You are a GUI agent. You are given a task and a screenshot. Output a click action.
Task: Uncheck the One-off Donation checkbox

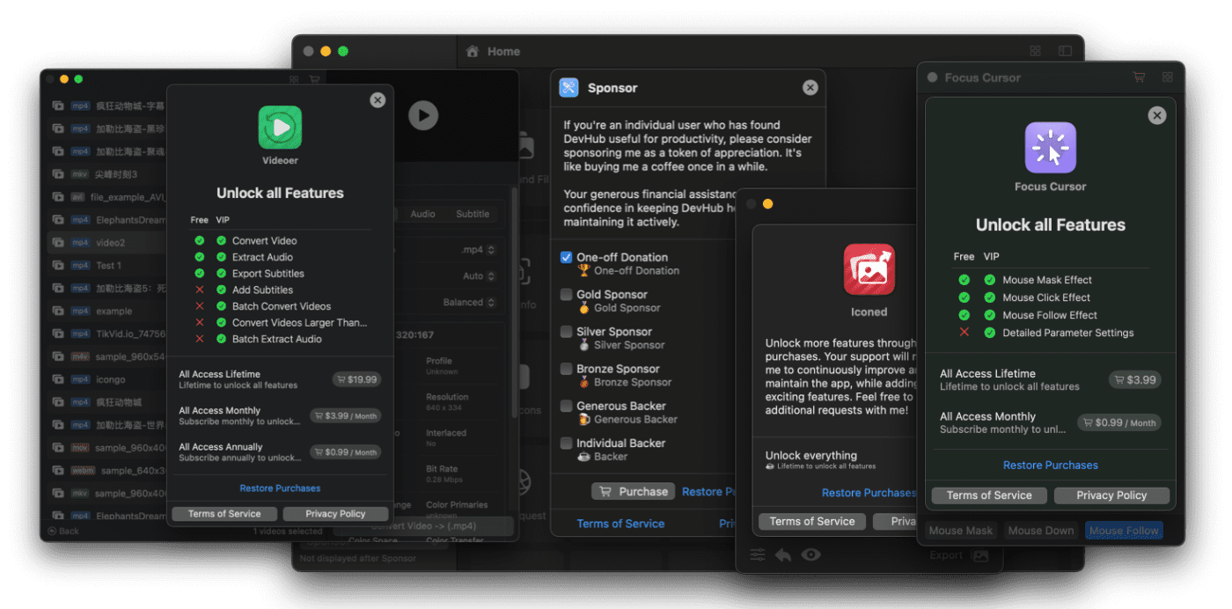[x=567, y=258]
